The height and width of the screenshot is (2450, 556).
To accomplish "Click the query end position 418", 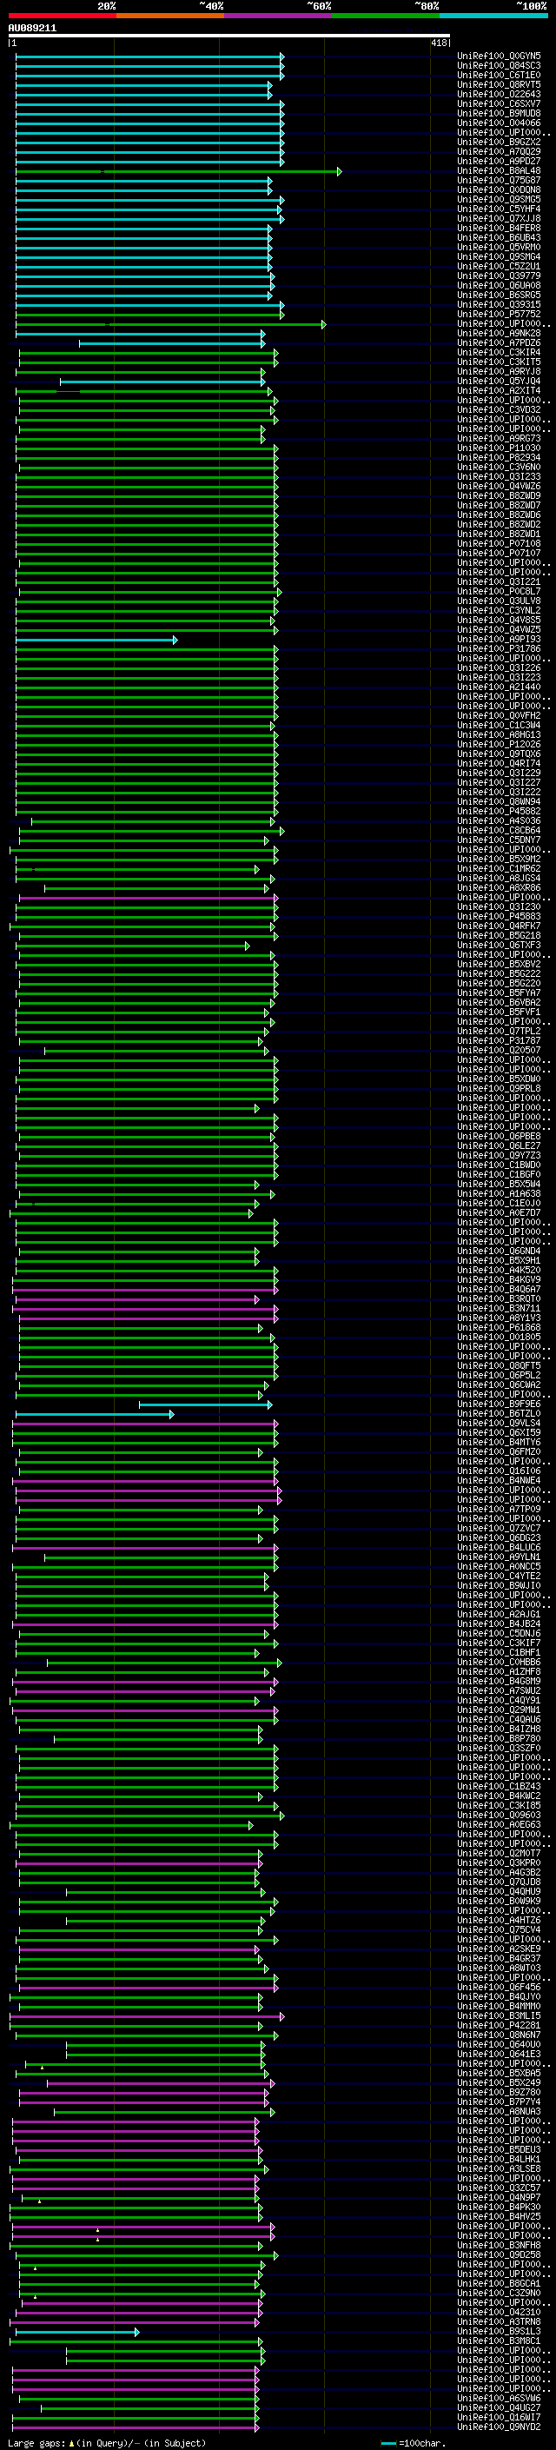I will pos(438,43).
